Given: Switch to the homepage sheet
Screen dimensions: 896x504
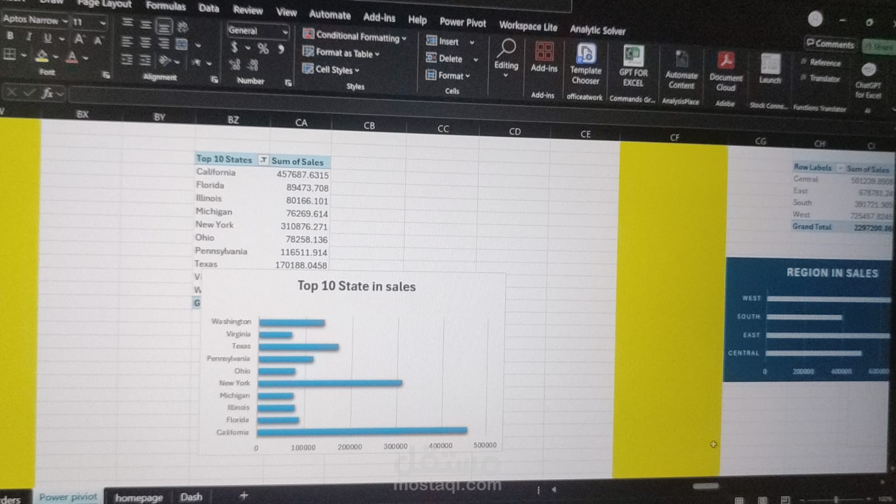Looking at the screenshot, I should pos(139,497).
